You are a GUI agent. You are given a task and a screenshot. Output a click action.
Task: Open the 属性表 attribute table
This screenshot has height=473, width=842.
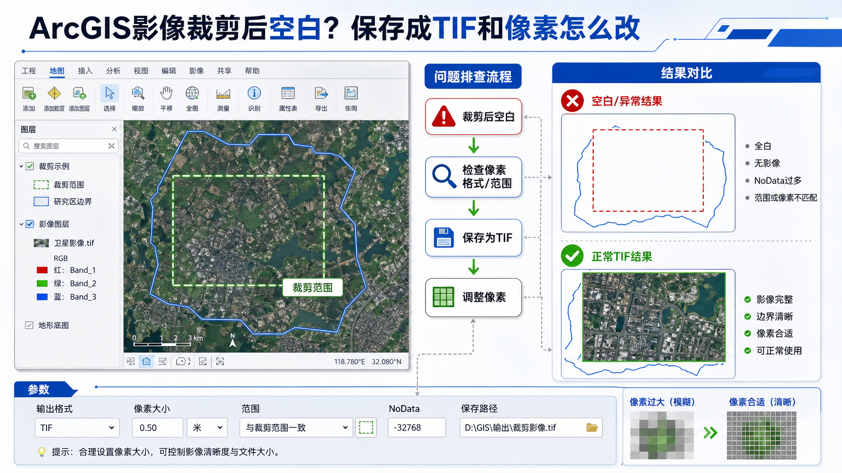click(288, 93)
